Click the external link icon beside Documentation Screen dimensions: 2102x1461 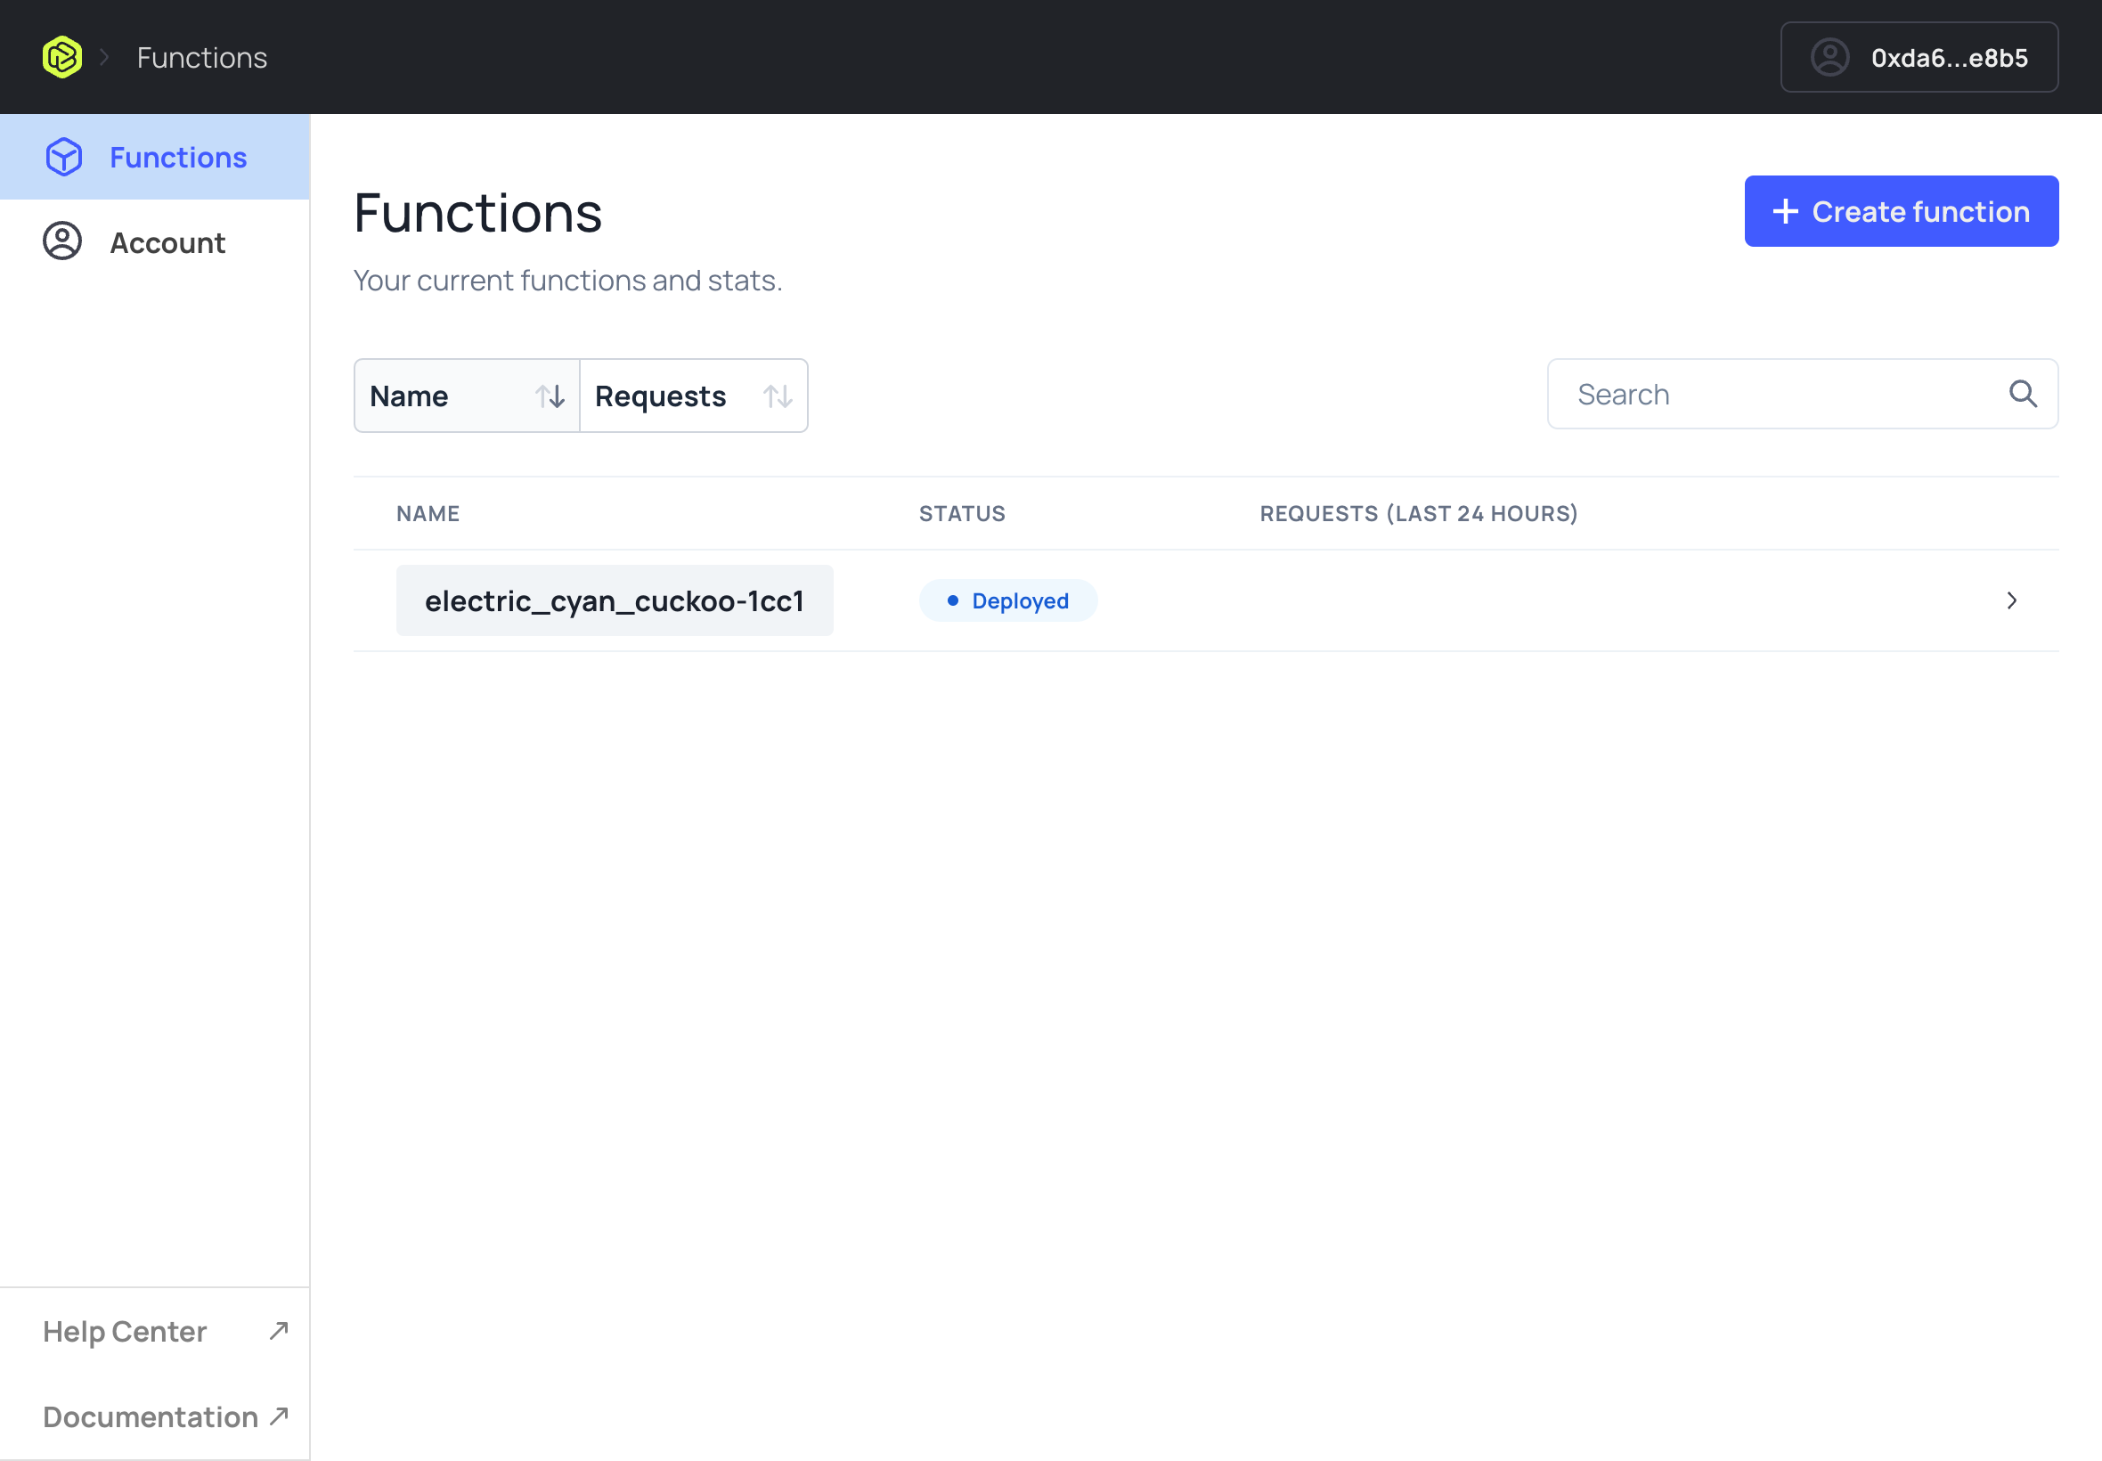pyautogui.click(x=278, y=1416)
